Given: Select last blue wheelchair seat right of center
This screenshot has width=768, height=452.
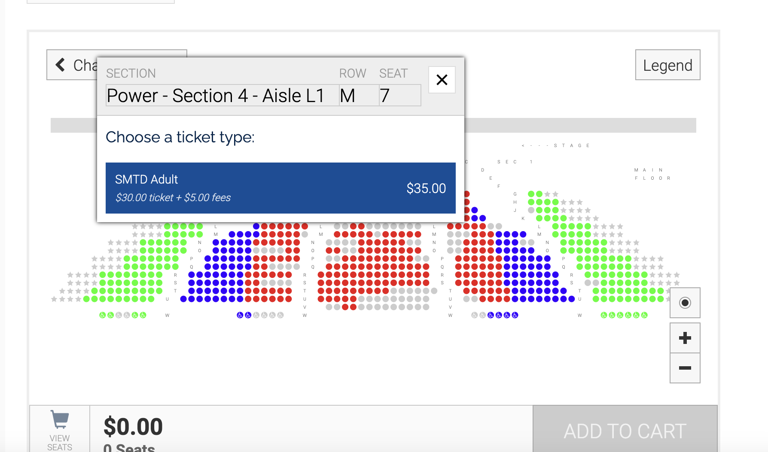Looking at the screenshot, I should (x=515, y=315).
